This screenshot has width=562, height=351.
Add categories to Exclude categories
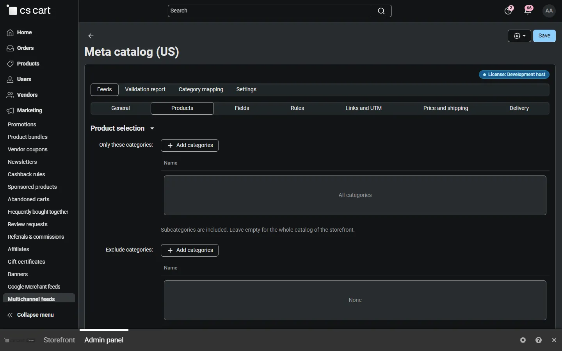click(190, 250)
